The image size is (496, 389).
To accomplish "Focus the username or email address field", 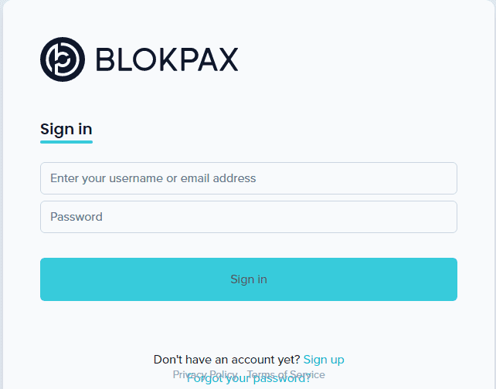I will tap(249, 178).
